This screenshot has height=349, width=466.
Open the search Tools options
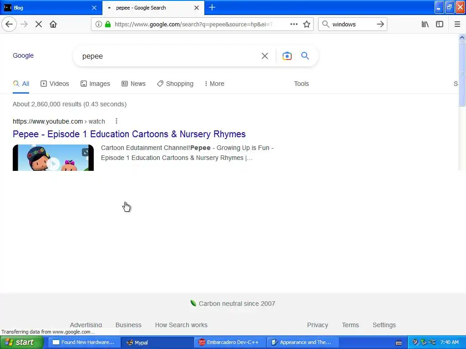(301, 84)
